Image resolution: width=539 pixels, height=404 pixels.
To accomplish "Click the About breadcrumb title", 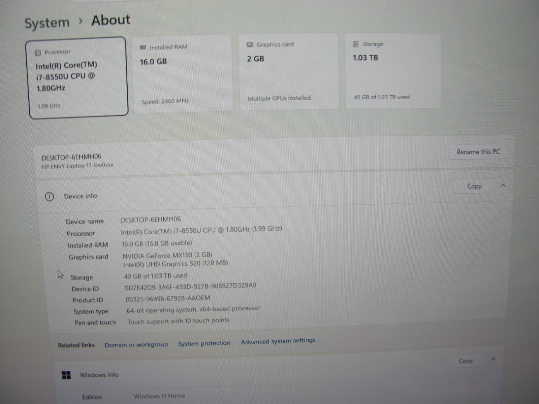I will pyautogui.click(x=111, y=20).
